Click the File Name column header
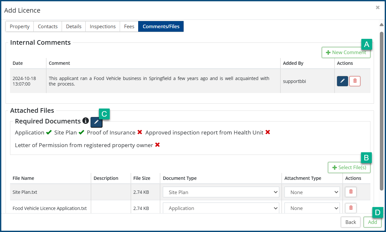Viewport: 386px width, 232px height. click(x=23, y=178)
